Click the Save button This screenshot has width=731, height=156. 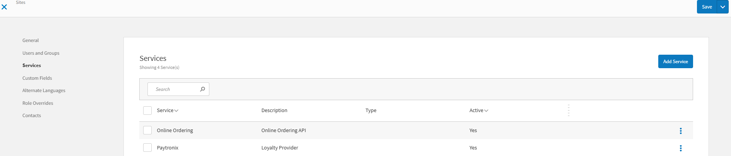[707, 7]
